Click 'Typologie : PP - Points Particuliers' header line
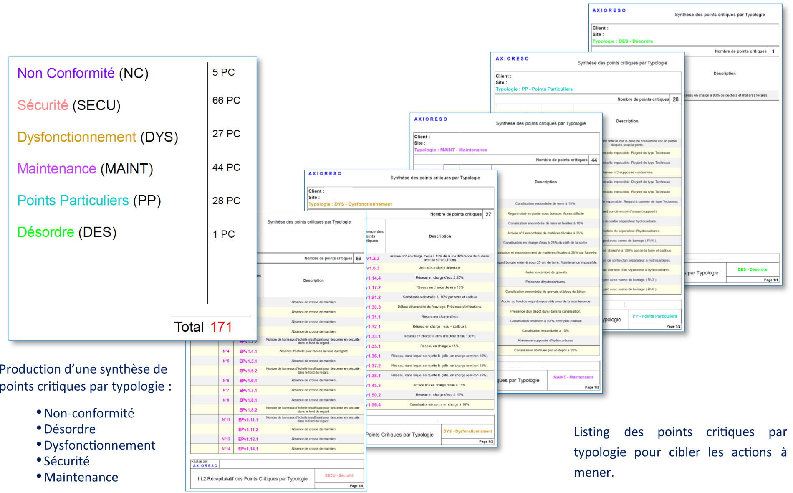793x493 pixels. click(x=534, y=89)
